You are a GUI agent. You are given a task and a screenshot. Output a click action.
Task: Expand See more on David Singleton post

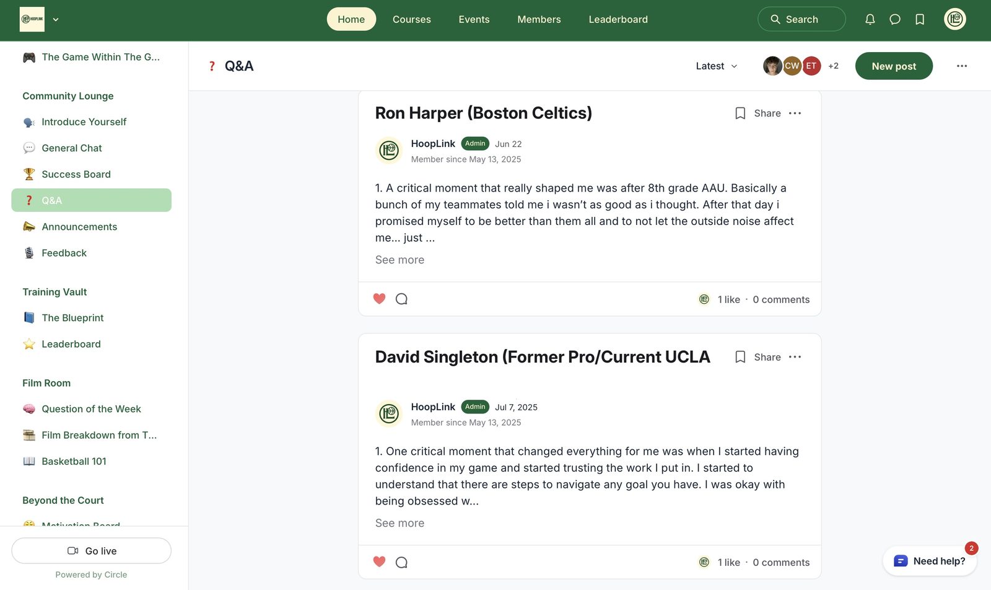click(399, 523)
